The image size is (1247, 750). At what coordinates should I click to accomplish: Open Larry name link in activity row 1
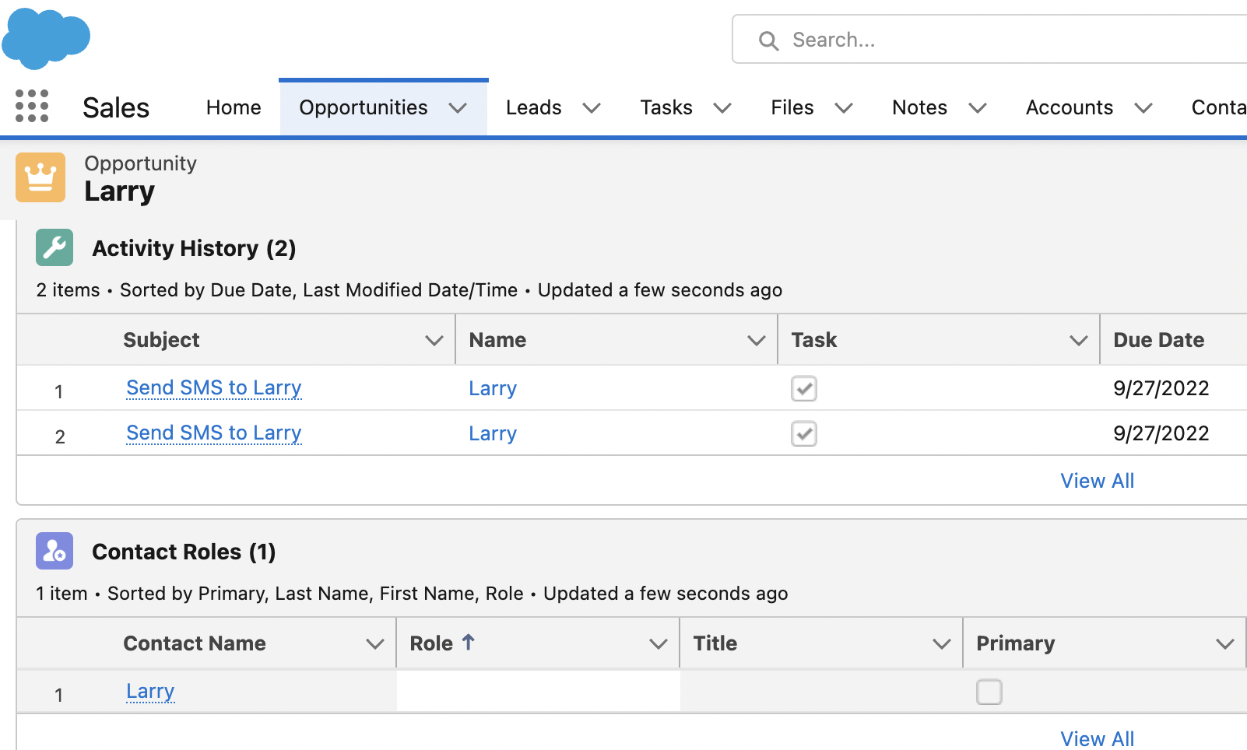[x=493, y=388]
